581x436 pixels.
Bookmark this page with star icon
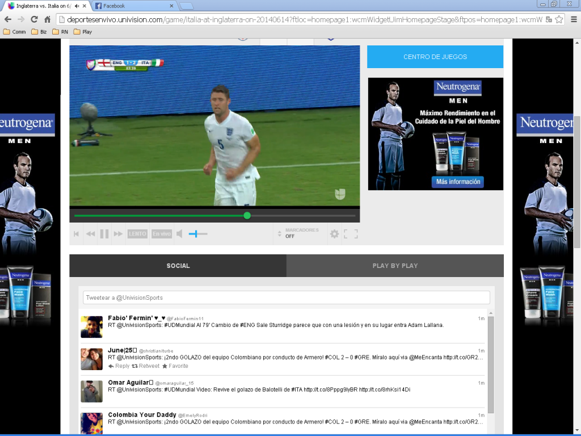(x=559, y=19)
